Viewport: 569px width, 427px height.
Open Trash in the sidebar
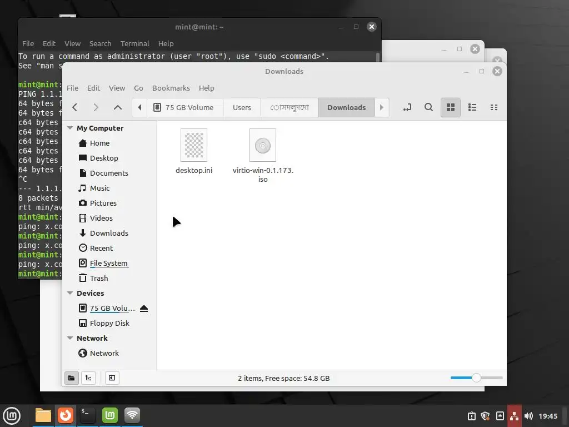point(99,278)
